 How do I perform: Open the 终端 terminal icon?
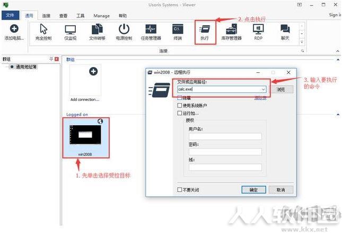(x=178, y=29)
